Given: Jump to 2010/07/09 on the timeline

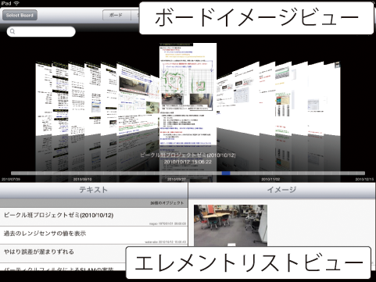Looking at the screenshot, I should pyautogui.click(x=11, y=180).
